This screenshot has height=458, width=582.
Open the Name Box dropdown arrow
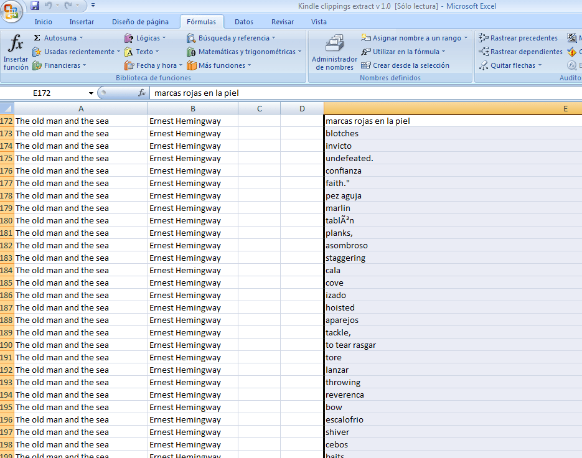pyautogui.click(x=91, y=93)
